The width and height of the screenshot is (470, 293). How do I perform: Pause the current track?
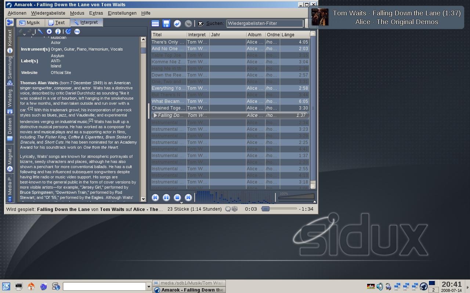(166, 197)
